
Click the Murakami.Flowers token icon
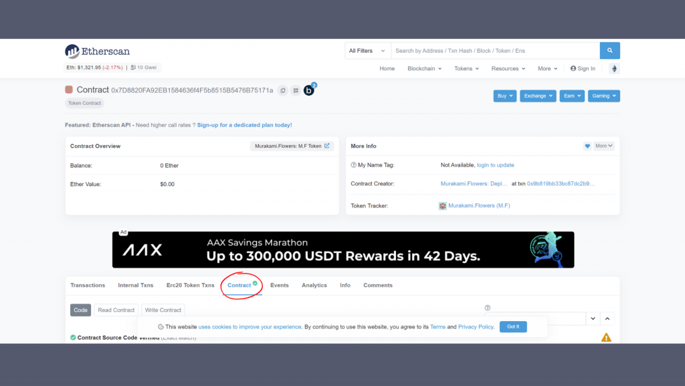click(443, 205)
